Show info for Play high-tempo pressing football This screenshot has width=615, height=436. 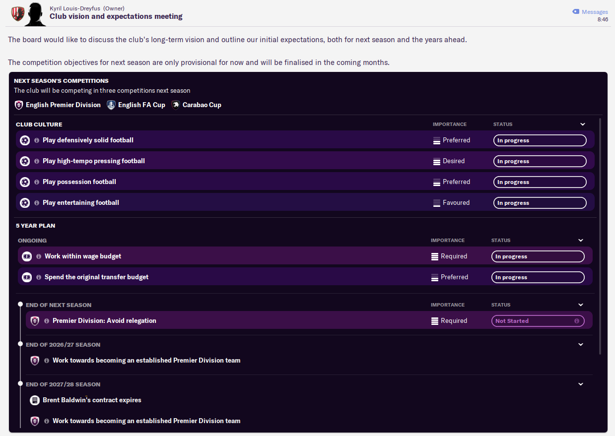point(37,161)
